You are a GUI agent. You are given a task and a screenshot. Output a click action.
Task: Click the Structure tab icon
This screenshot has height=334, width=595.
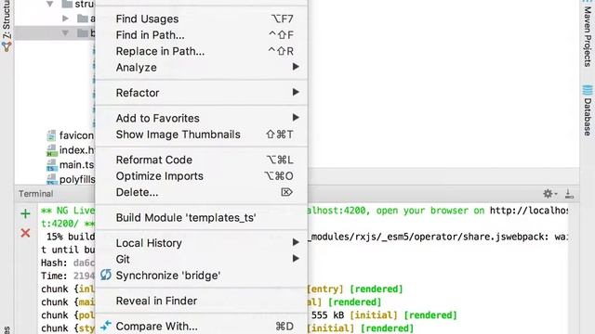click(x=7, y=46)
